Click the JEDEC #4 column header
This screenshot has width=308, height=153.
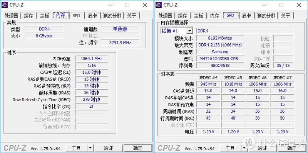(208, 78)
